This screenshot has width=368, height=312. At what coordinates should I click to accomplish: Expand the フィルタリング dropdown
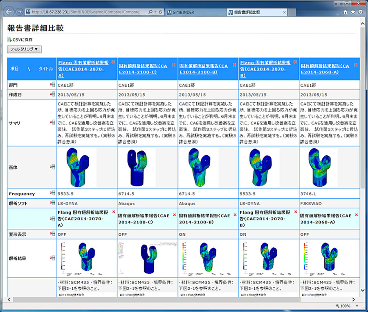tap(24, 49)
